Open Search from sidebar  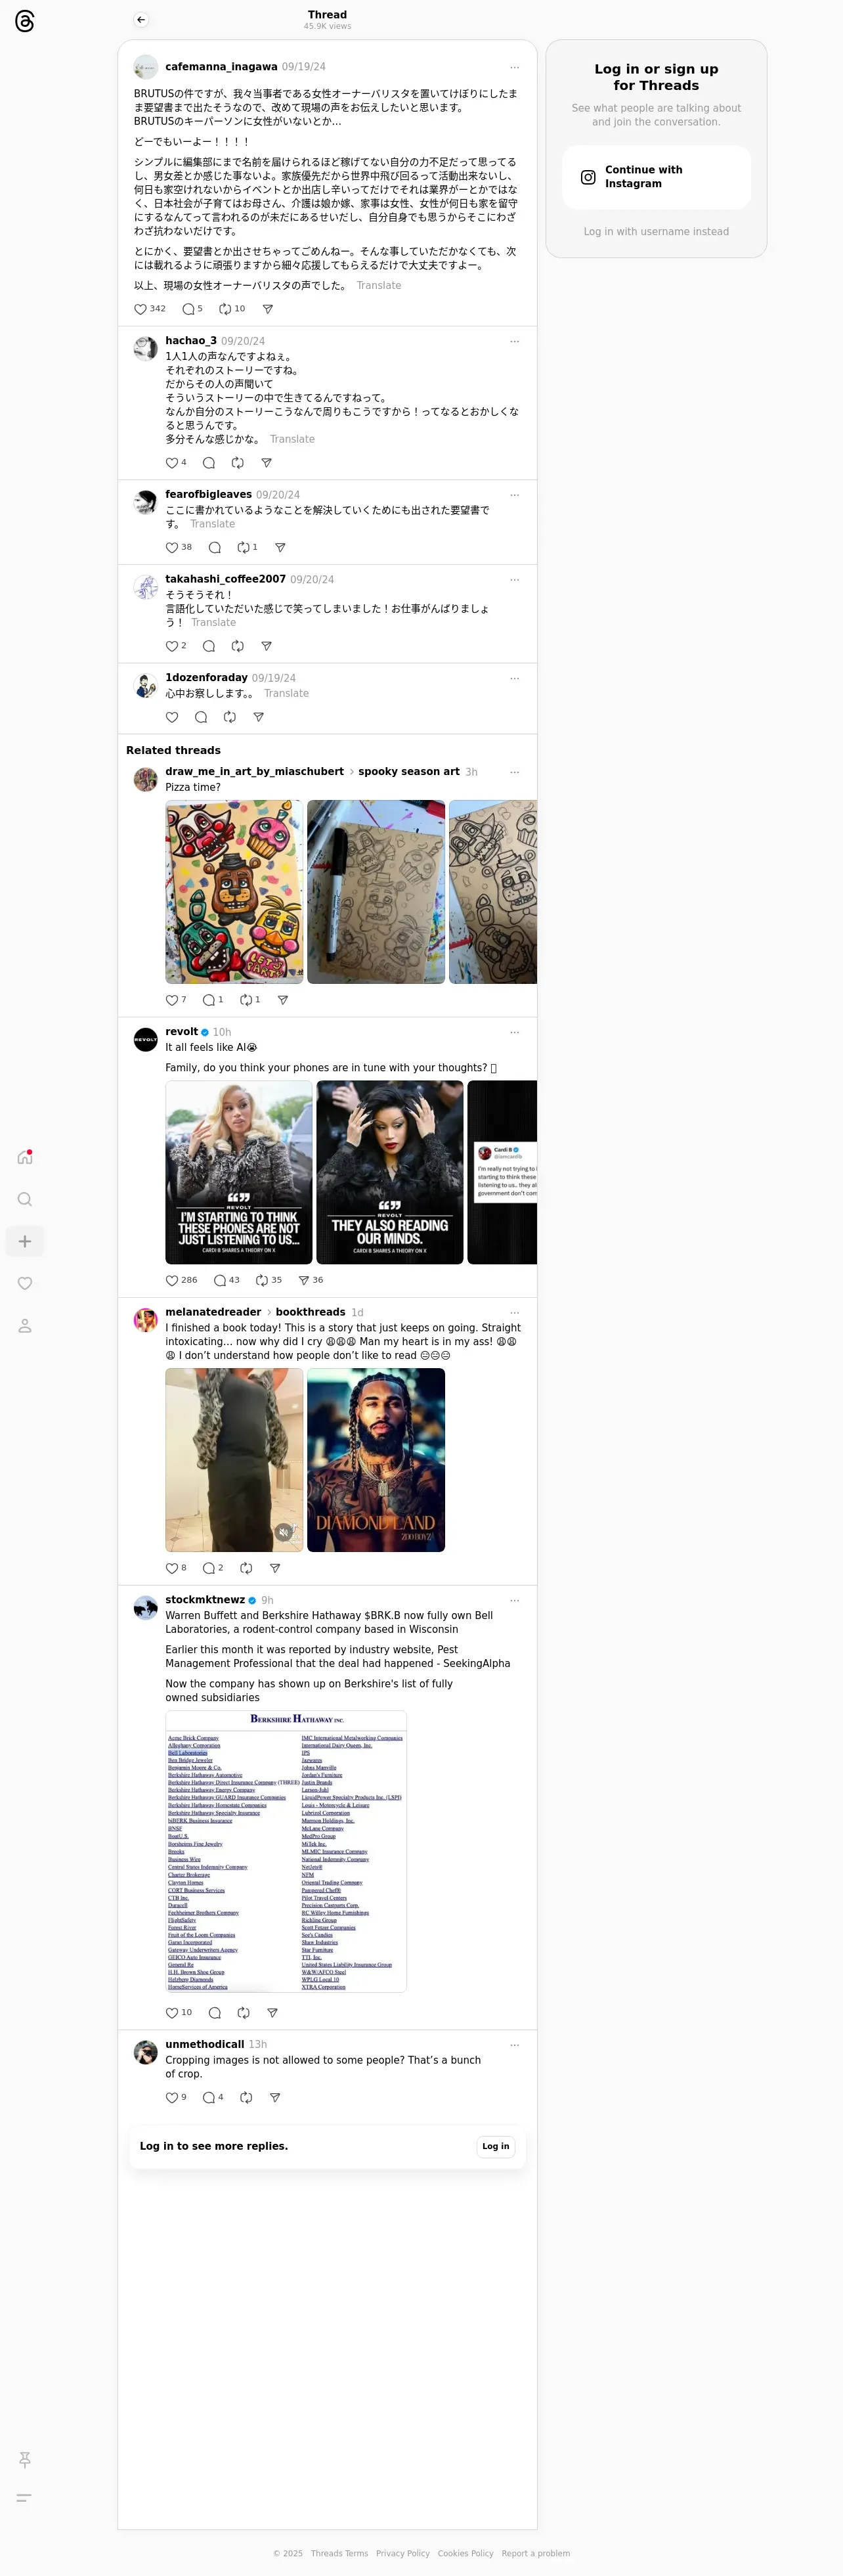25,1199
